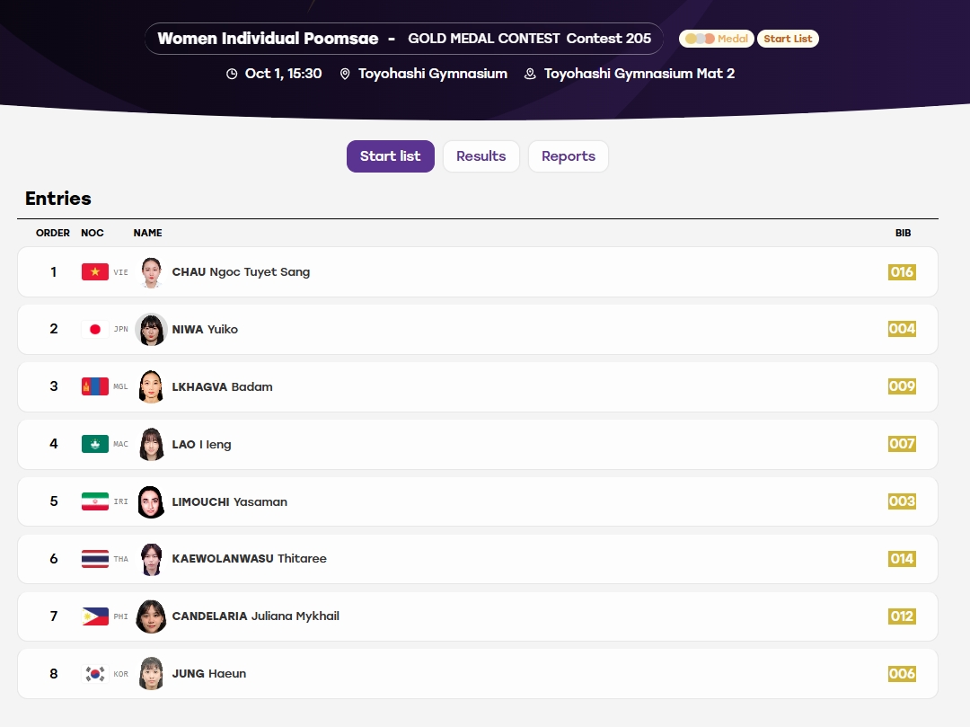Switch to the Results tab
970x727 pixels.
point(481,156)
